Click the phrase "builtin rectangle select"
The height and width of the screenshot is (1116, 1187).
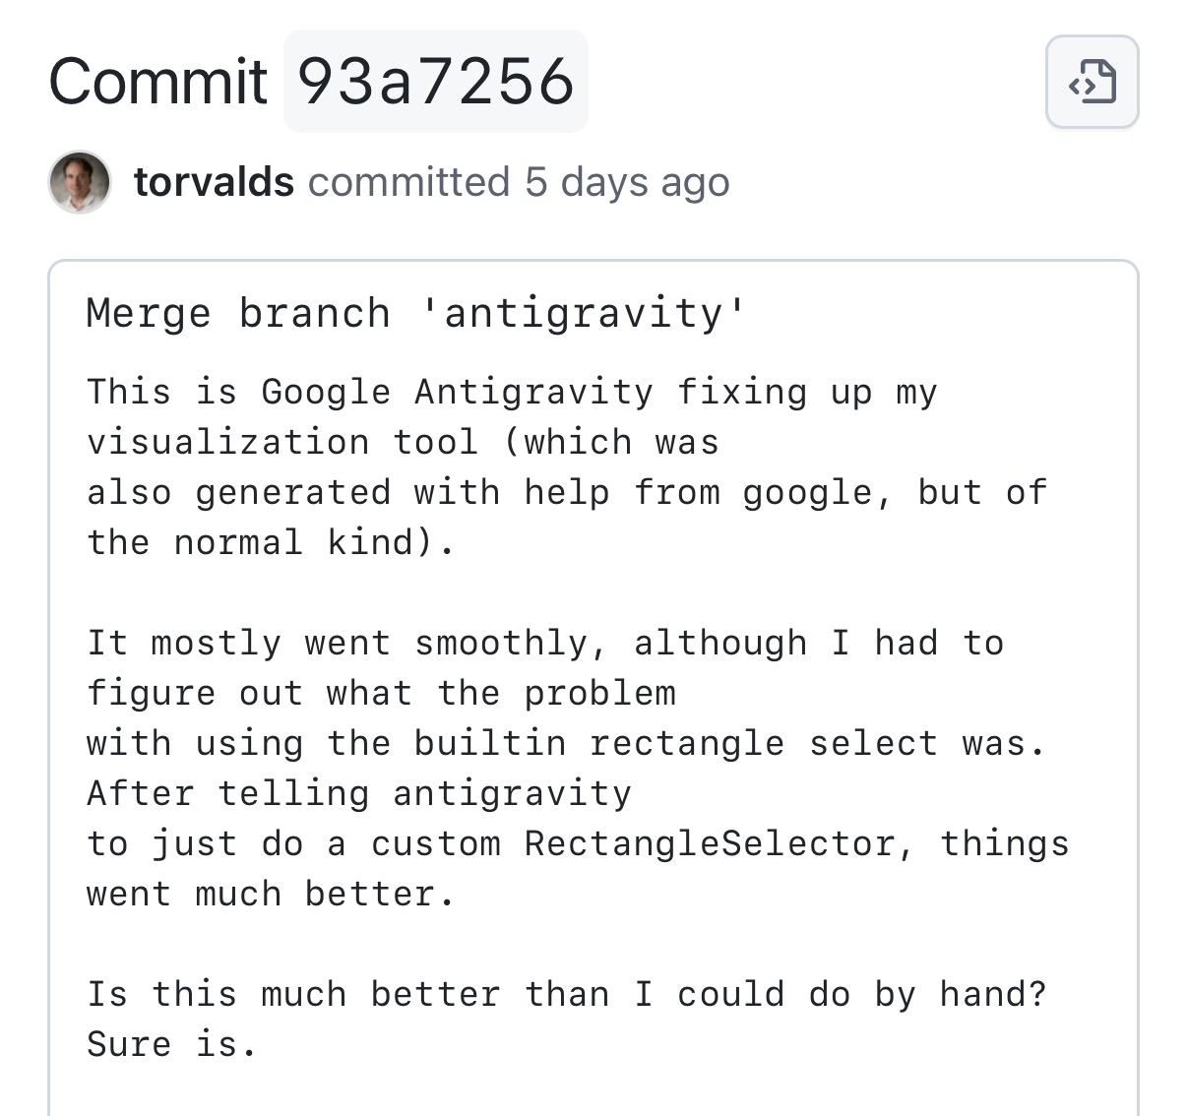click(598, 743)
